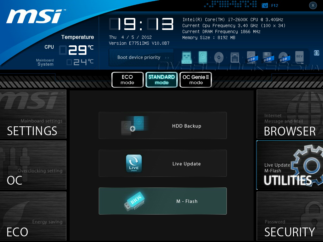Image resolution: width=323 pixels, height=242 pixels.
Task: Click the Live Update refresh icon
Action: pos(134,163)
